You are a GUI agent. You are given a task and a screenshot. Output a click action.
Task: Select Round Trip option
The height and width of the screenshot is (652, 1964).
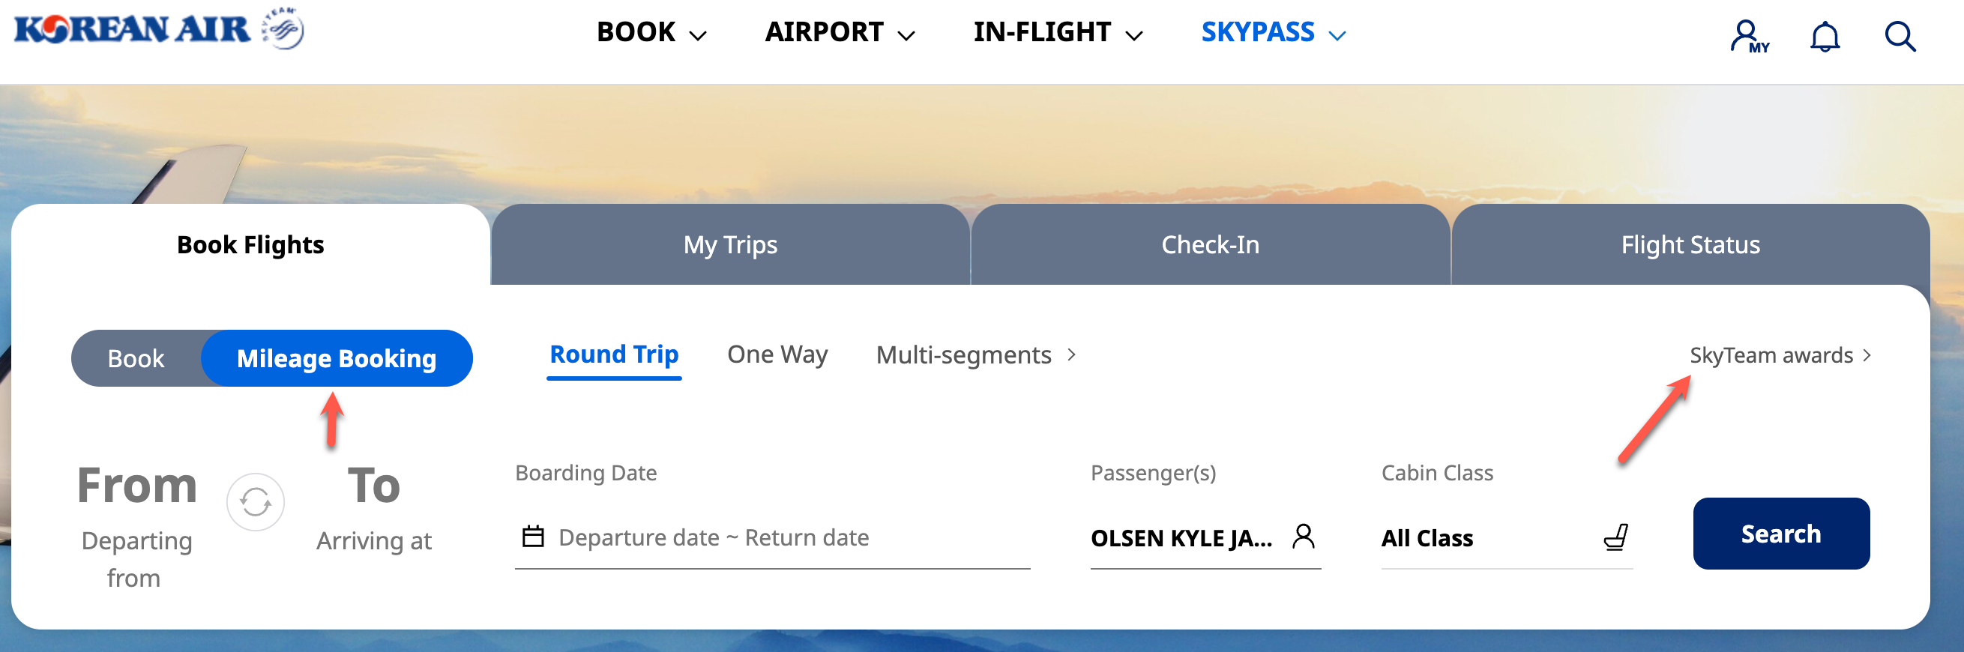pyautogui.click(x=614, y=354)
